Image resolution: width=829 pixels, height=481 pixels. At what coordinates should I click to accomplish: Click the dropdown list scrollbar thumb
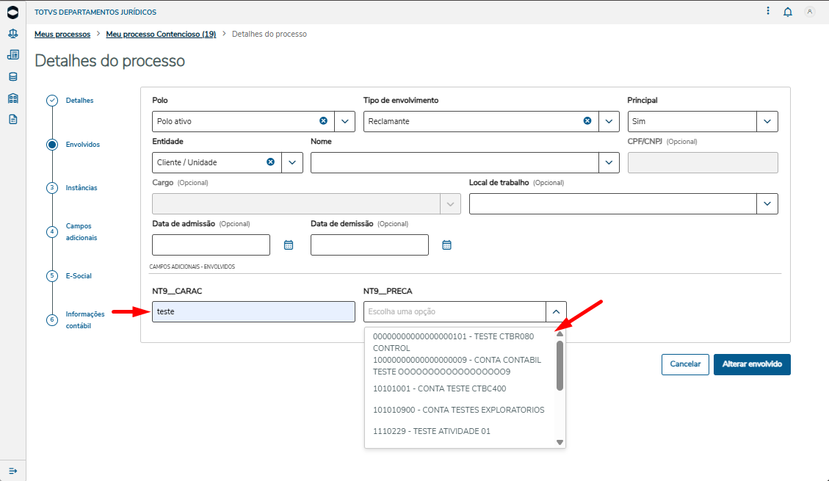point(560,365)
